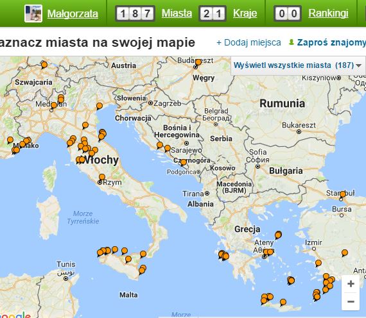Click the Kiszyniów city label
This screenshot has width=366, height=318.
point(319,78)
